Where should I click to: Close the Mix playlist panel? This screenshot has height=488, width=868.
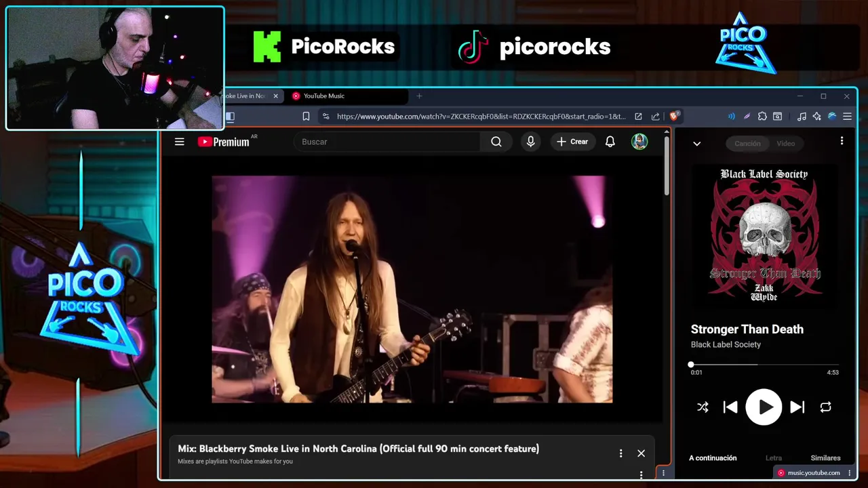coord(641,453)
